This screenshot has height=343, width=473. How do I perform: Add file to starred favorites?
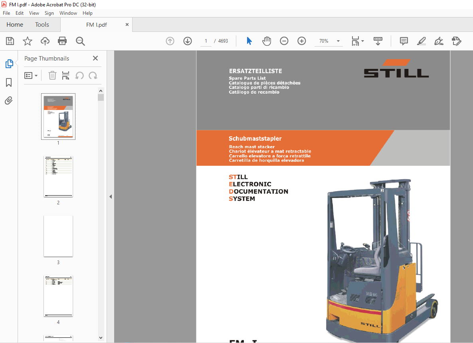pos(28,41)
